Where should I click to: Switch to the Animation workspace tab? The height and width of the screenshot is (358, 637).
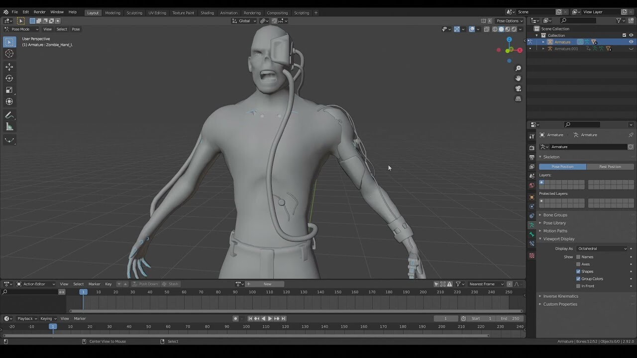pyautogui.click(x=229, y=12)
